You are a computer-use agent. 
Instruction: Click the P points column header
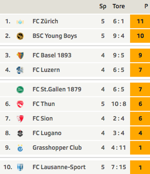(146, 6)
